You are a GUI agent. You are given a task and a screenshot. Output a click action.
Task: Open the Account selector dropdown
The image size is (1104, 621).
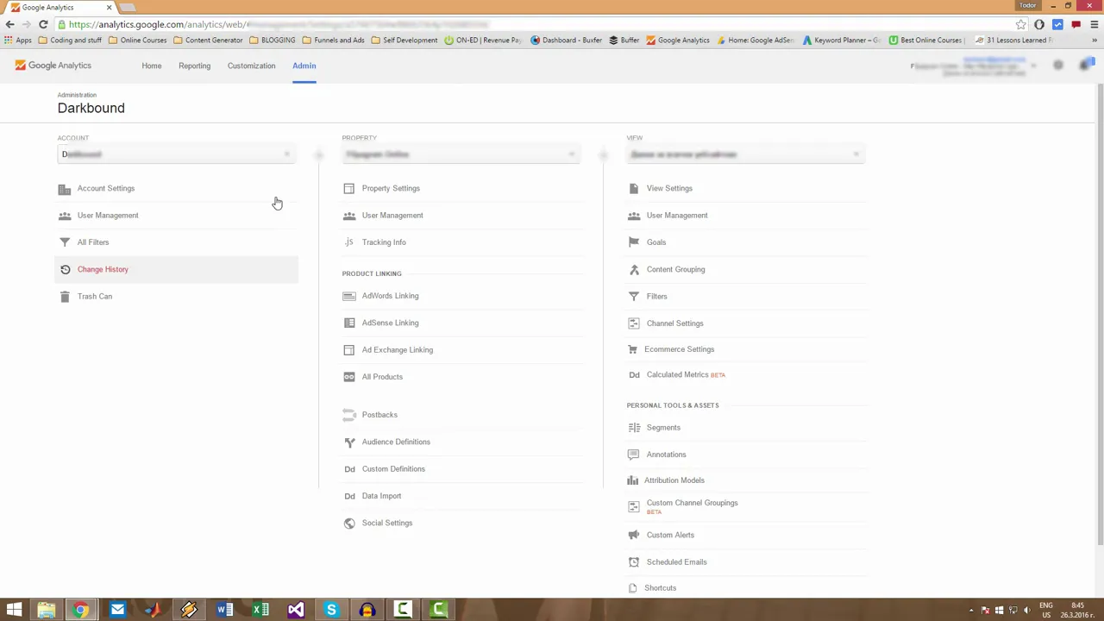[176, 154]
